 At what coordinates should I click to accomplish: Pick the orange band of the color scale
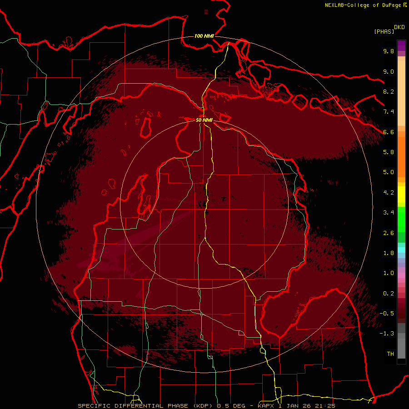[401, 156]
